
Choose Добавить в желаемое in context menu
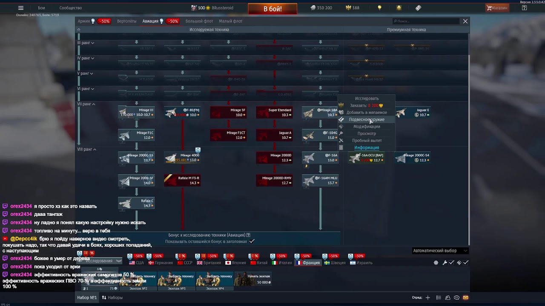367,112
